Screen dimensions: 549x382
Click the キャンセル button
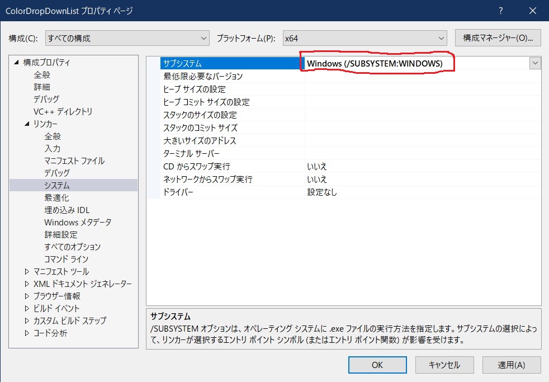pyautogui.click(x=444, y=365)
